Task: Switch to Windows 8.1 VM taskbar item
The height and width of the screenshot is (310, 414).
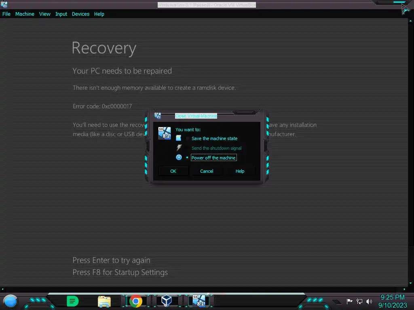Action: (199, 301)
